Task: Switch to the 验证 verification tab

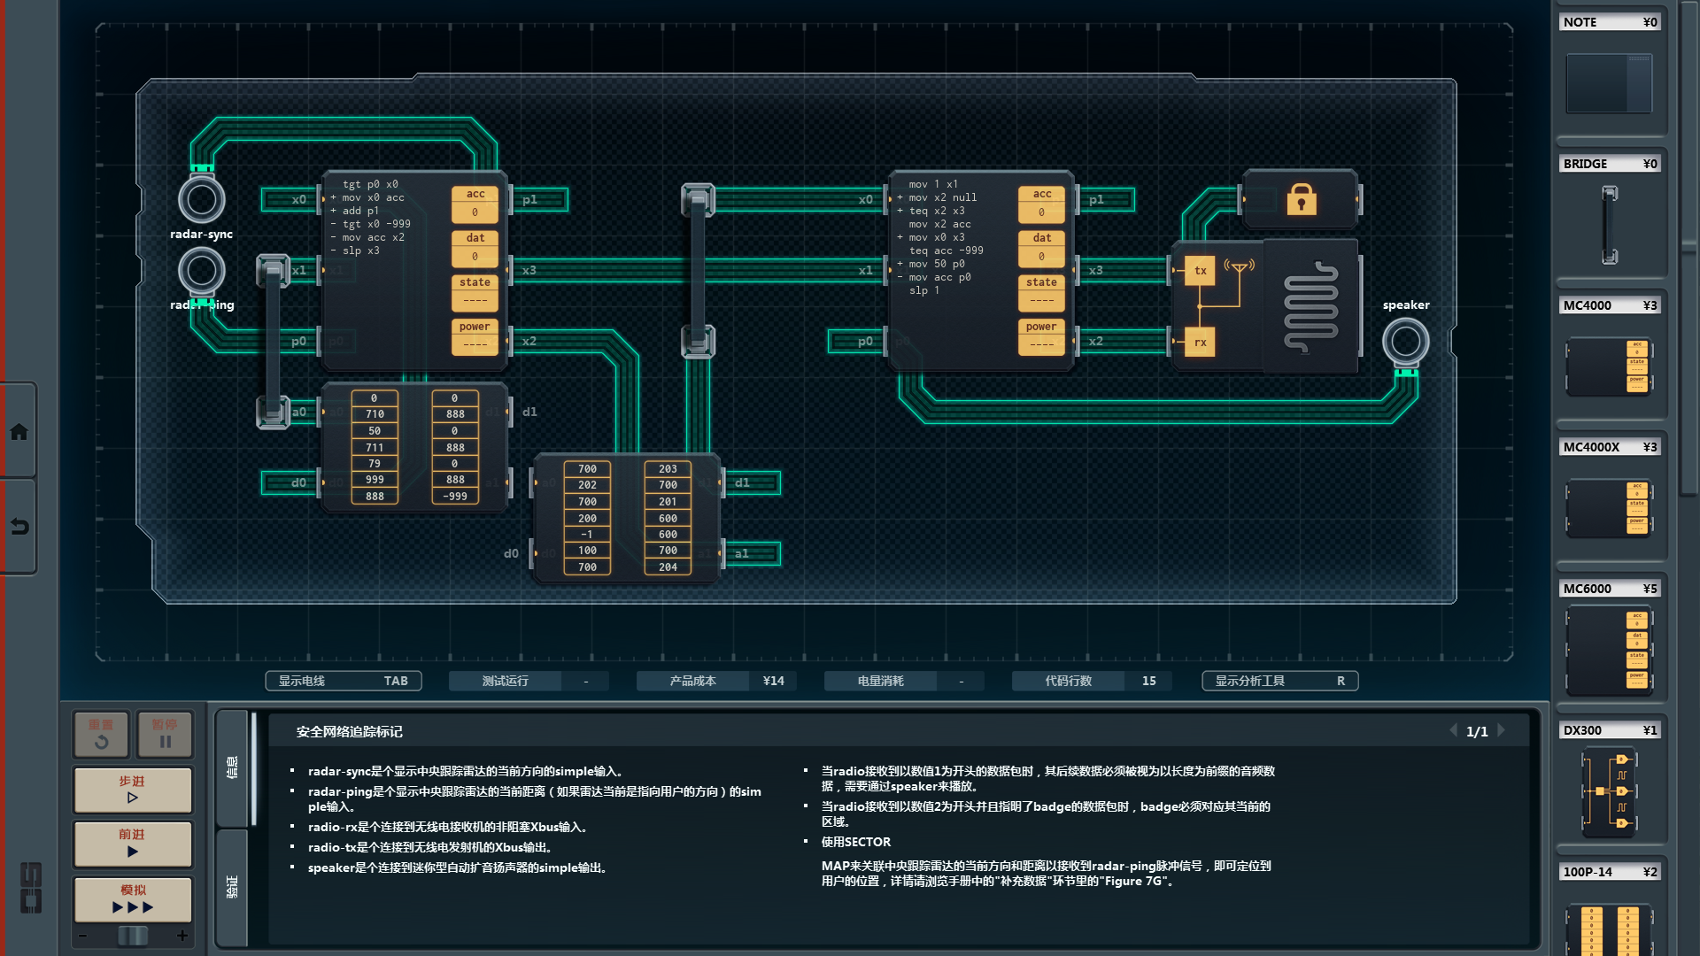Action: point(232,887)
